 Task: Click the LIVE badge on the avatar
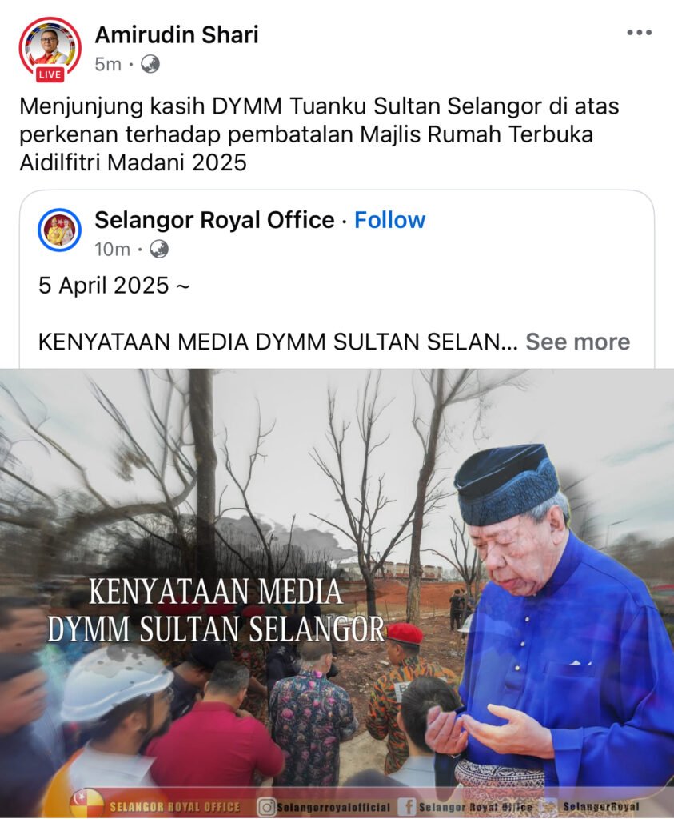[x=50, y=74]
